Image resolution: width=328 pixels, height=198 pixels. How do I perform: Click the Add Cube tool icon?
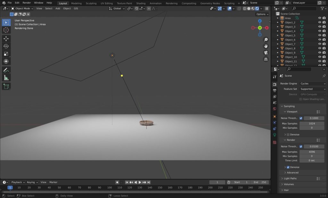click(x=6, y=86)
